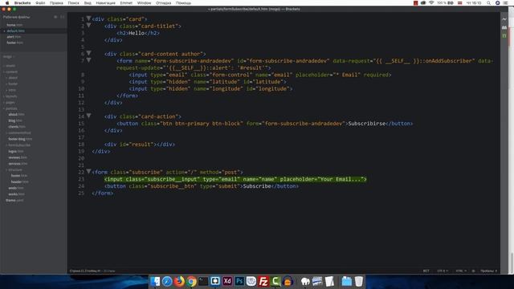Collapse code fold arrow on line 14
514x289 pixels.
(x=88, y=116)
